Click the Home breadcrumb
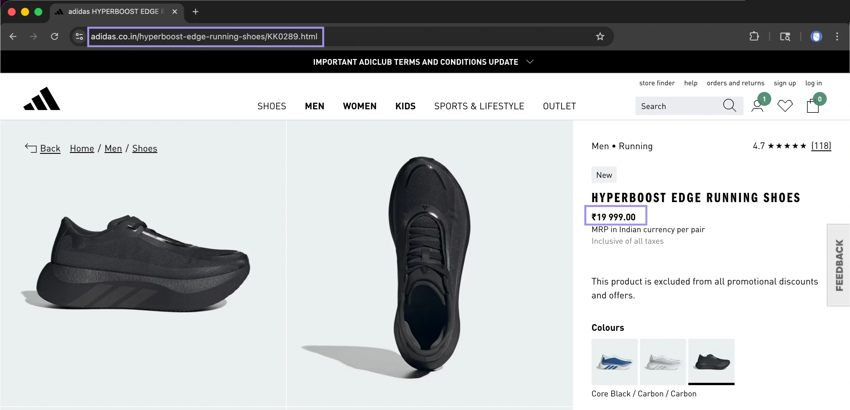Screen dimensions: 850x410 pyautogui.click(x=82, y=148)
